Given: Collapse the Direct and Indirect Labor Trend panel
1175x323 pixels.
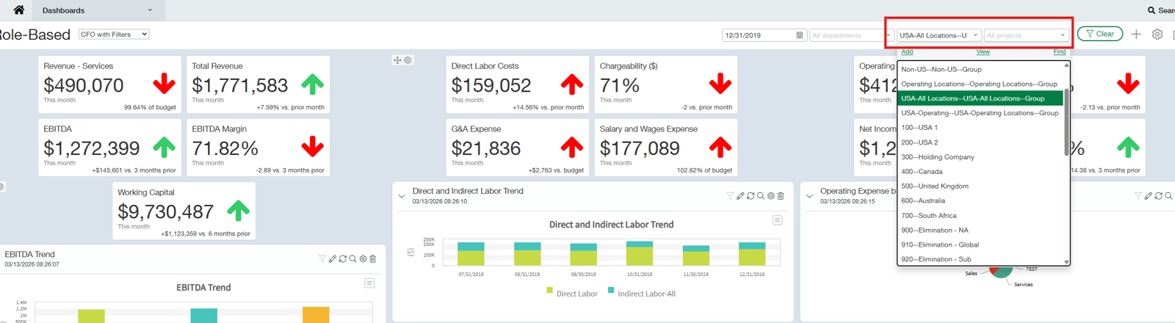Looking at the screenshot, I should tap(402, 196).
